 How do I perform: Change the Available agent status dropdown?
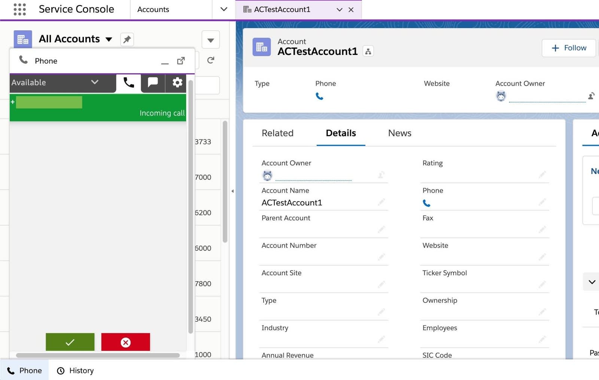(x=63, y=83)
